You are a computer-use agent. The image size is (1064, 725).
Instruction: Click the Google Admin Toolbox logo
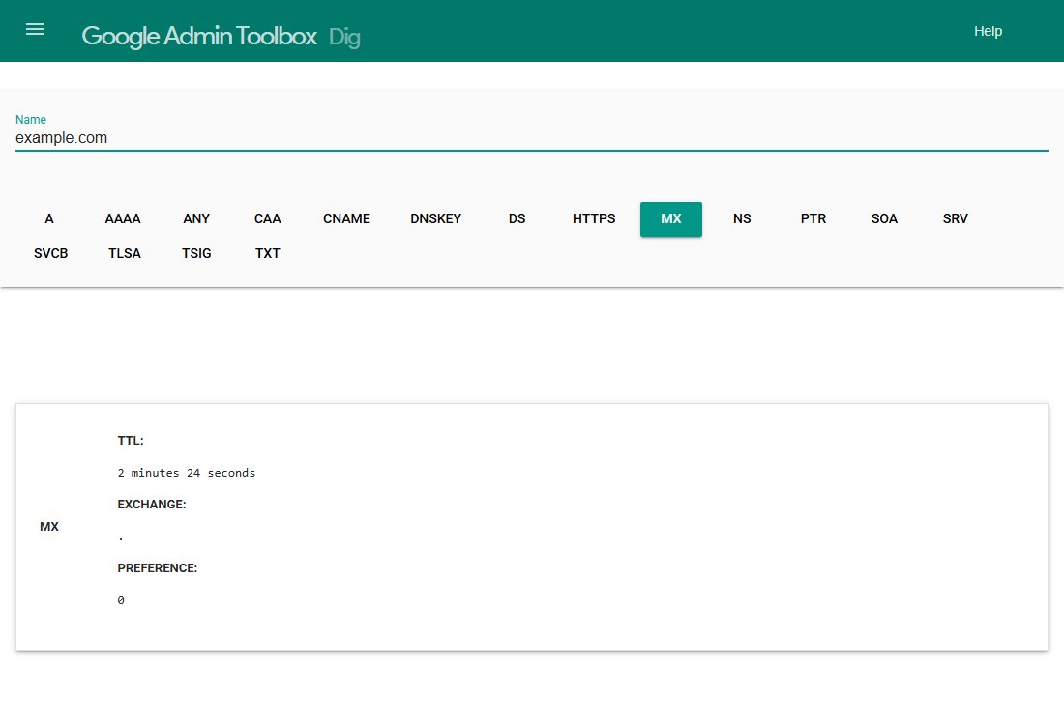tap(199, 36)
